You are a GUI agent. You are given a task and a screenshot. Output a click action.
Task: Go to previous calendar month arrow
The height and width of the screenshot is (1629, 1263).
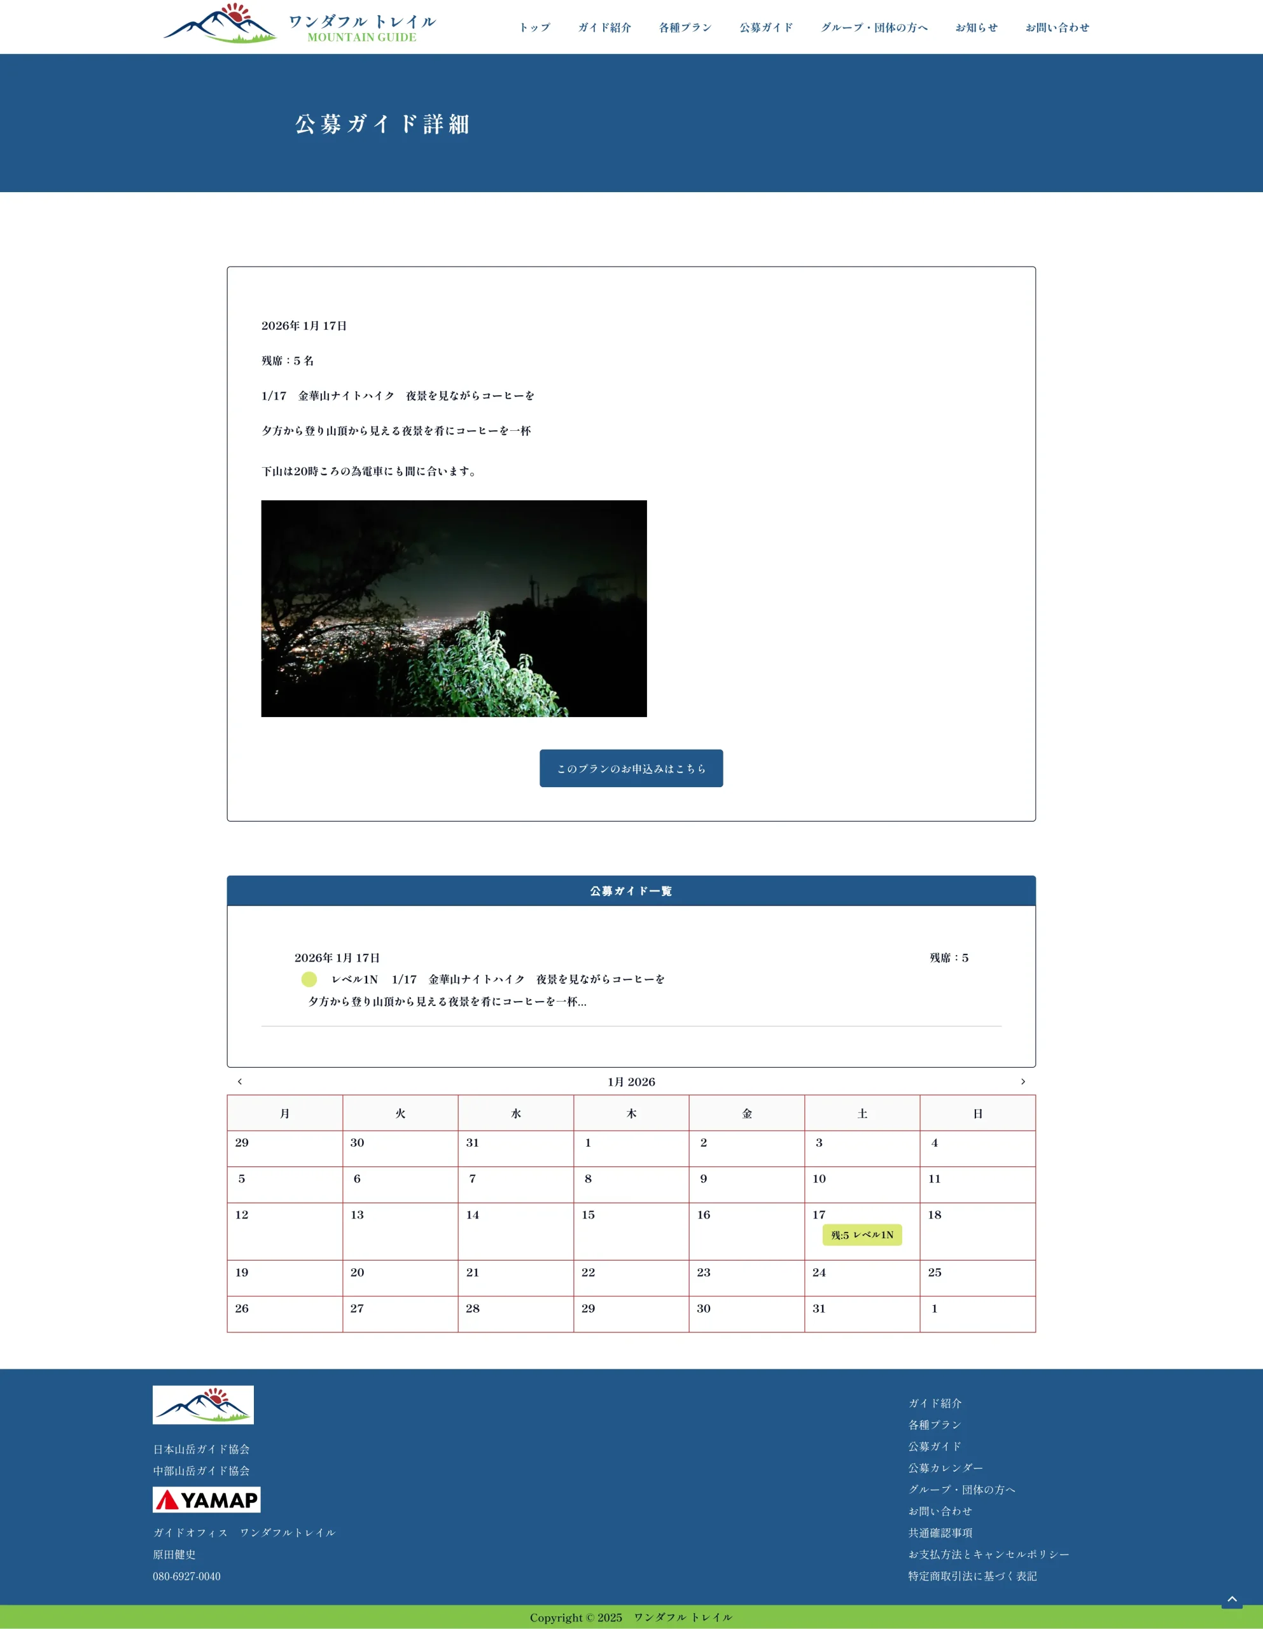tap(239, 1082)
